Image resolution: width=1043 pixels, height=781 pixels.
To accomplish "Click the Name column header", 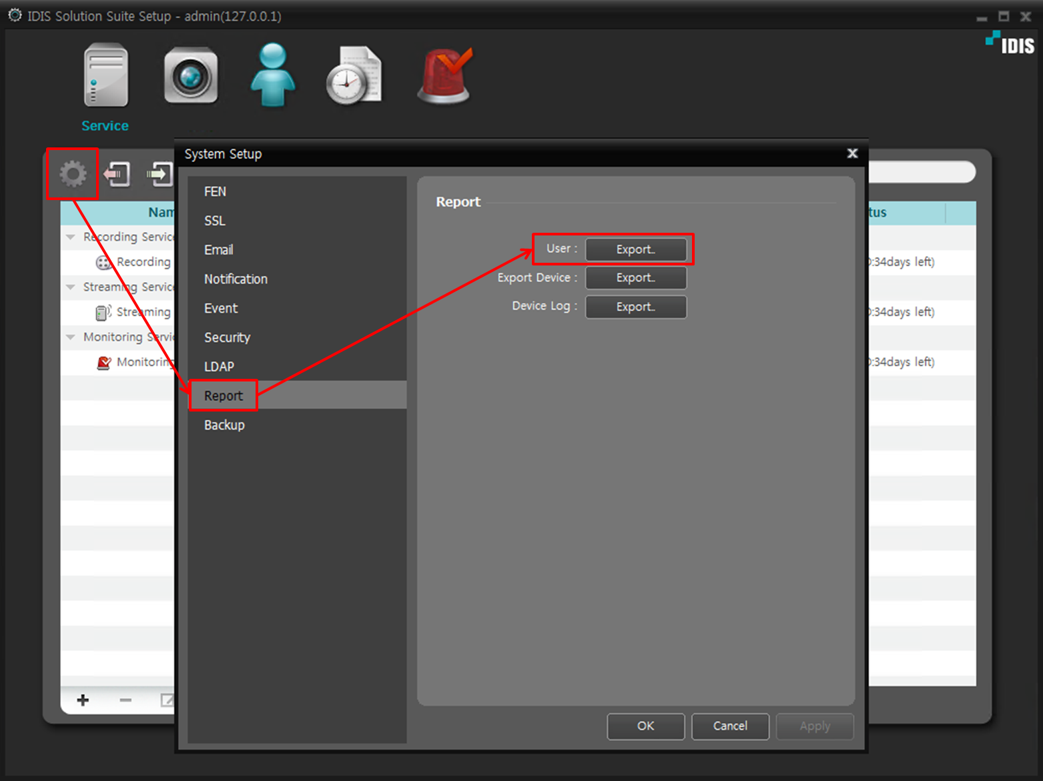I will tap(118, 213).
